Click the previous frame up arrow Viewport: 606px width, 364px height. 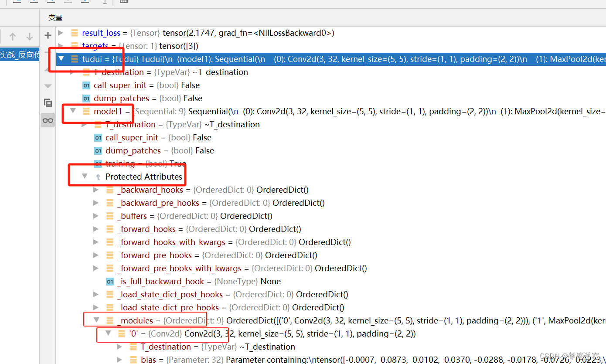13,37
